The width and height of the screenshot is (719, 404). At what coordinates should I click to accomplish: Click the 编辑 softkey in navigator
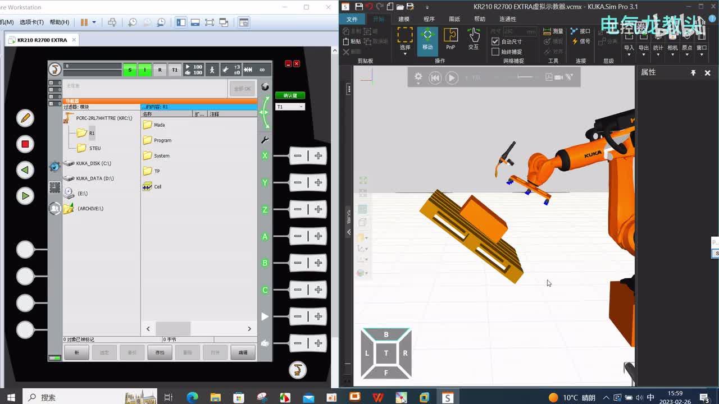243,352
